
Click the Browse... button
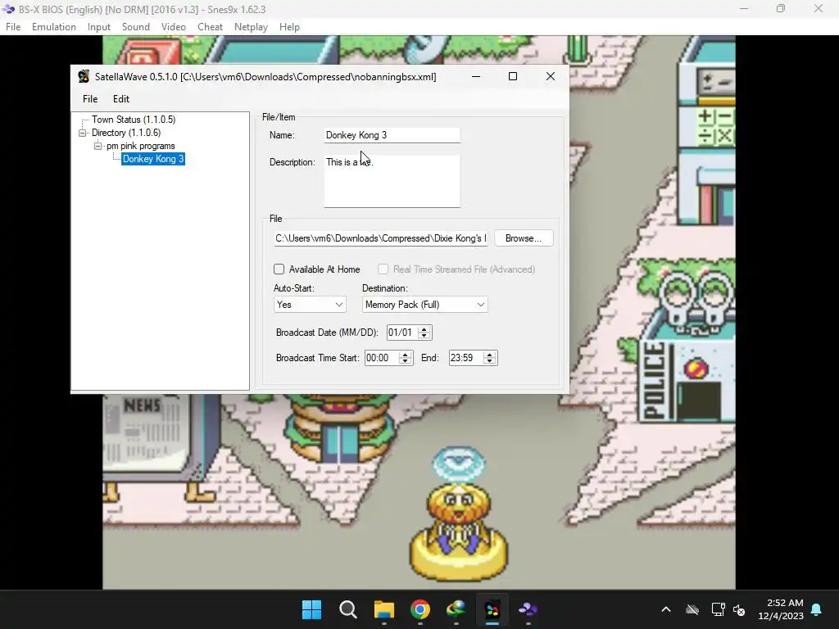click(524, 238)
